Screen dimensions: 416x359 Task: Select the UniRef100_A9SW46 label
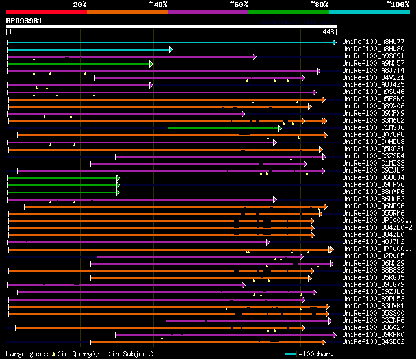(x=373, y=92)
